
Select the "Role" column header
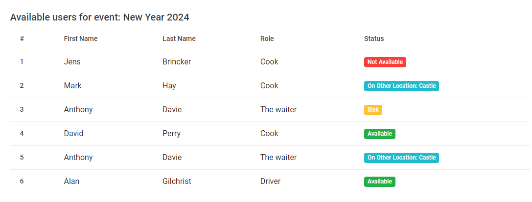(267, 39)
